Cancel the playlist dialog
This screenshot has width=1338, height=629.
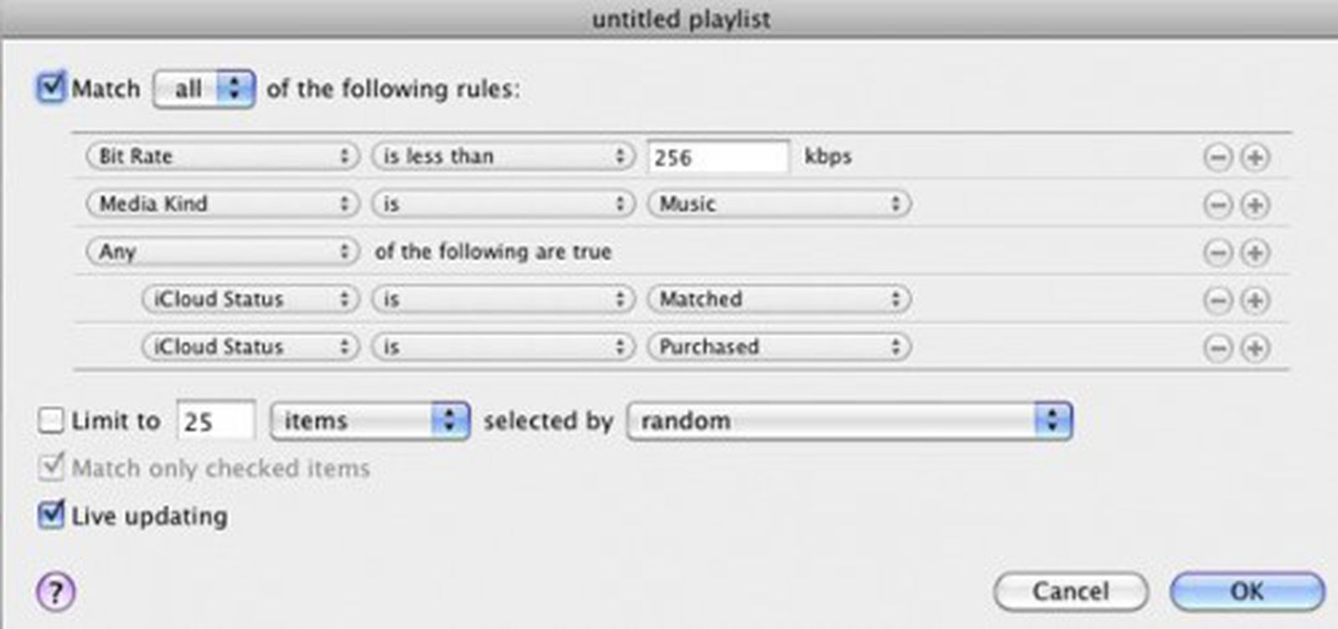1071,590
